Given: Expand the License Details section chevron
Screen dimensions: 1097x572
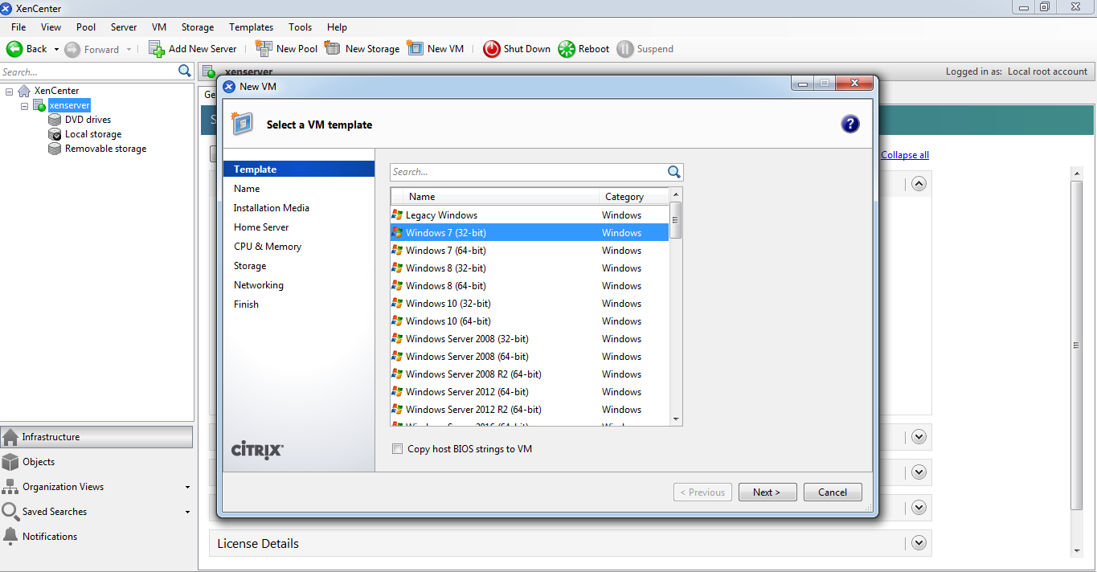Looking at the screenshot, I should click(x=919, y=543).
